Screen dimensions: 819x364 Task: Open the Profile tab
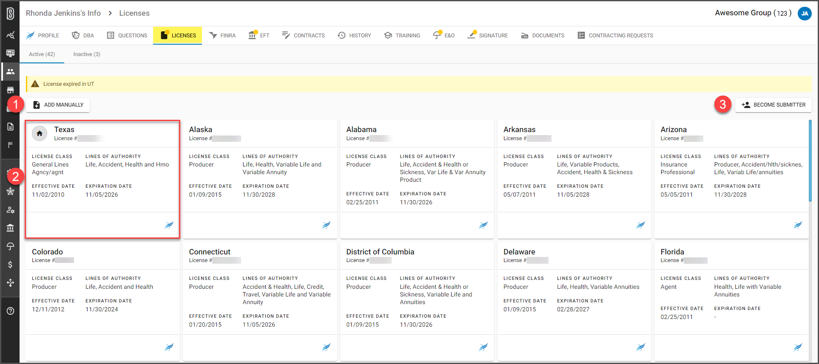pos(43,35)
